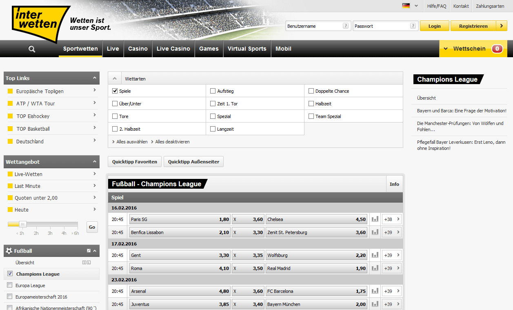Set time slider to 3h mark

[x=50, y=233]
